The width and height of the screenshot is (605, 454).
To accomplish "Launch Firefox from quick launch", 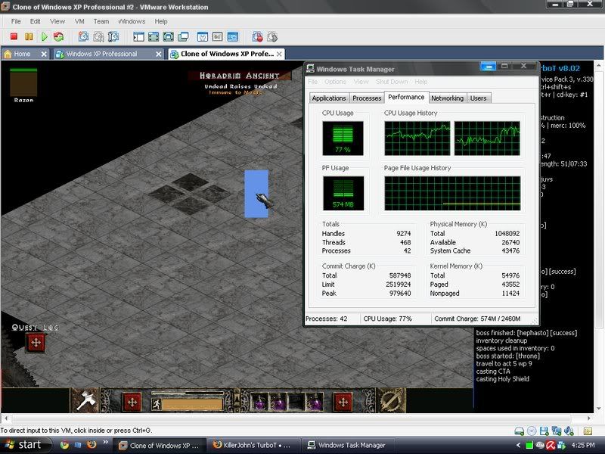I will tap(92, 445).
